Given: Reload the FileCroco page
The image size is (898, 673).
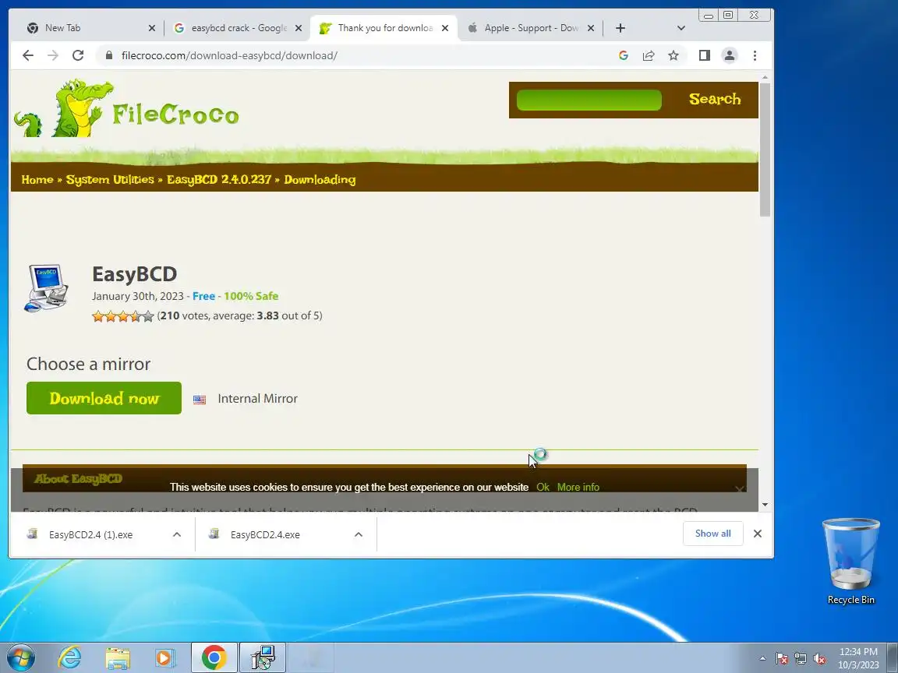Looking at the screenshot, I should [78, 55].
